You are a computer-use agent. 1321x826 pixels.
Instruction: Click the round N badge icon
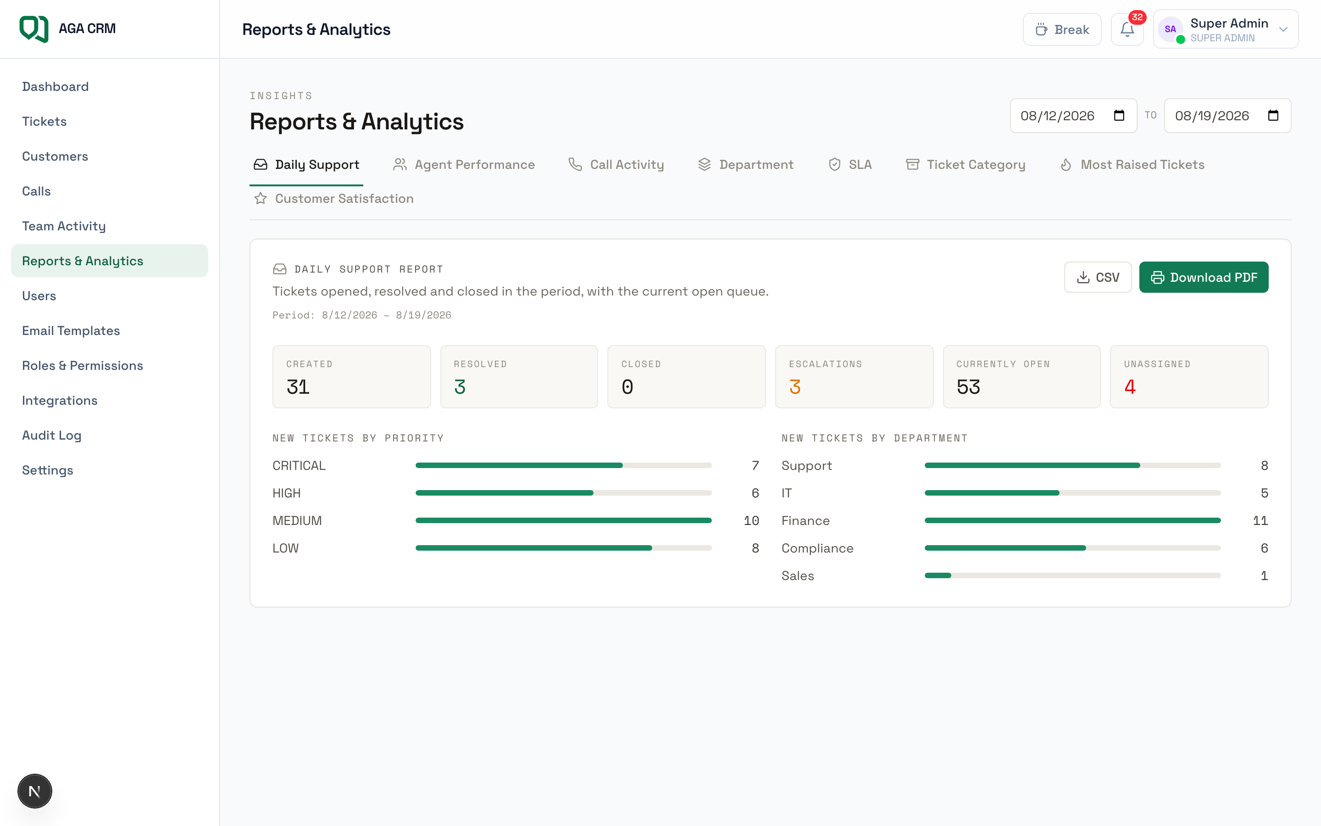[x=35, y=791]
